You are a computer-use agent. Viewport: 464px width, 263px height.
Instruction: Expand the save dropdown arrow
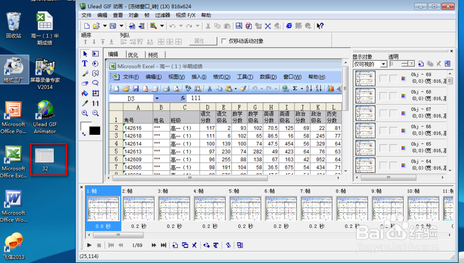(121, 26)
